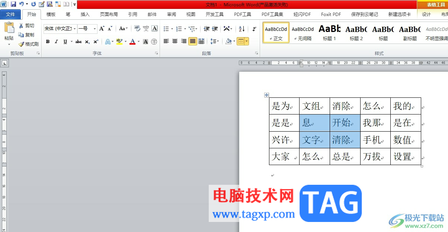Screen dimensions: 448x232
Task: Apply character border icon
Action: click(x=154, y=29)
